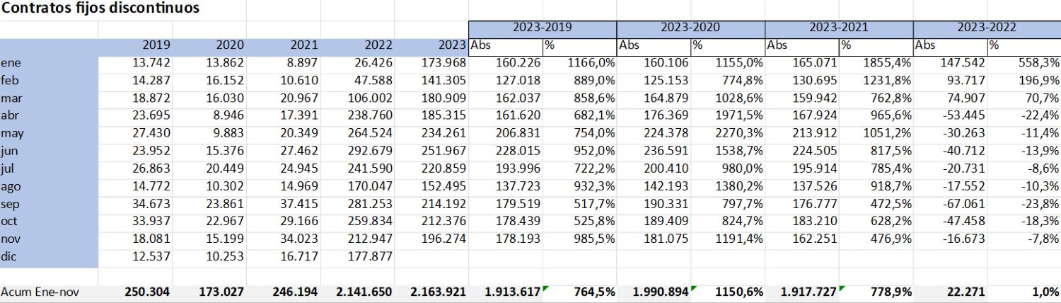Click the 22.271 accumulated difference cell
This screenshot has width=1061, height=303.
coord(949,292)
